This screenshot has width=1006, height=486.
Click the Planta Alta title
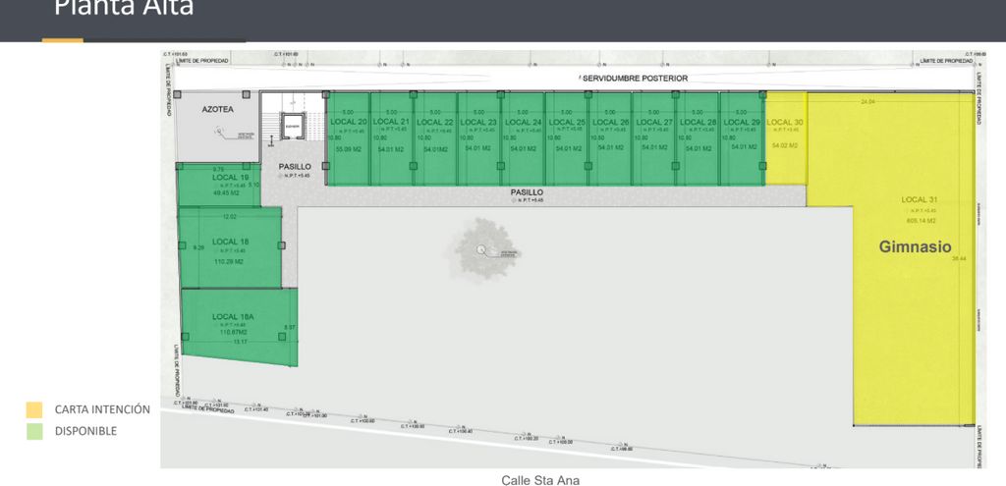coord(124,9)
